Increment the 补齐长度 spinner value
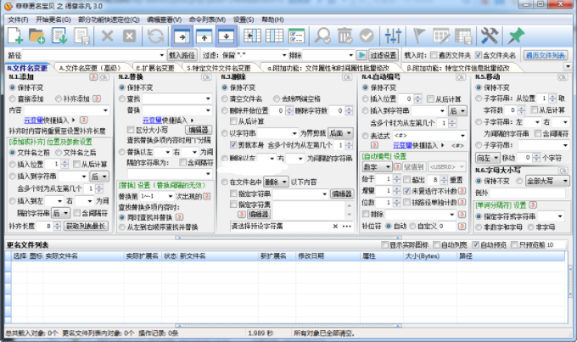 point(57,224)
